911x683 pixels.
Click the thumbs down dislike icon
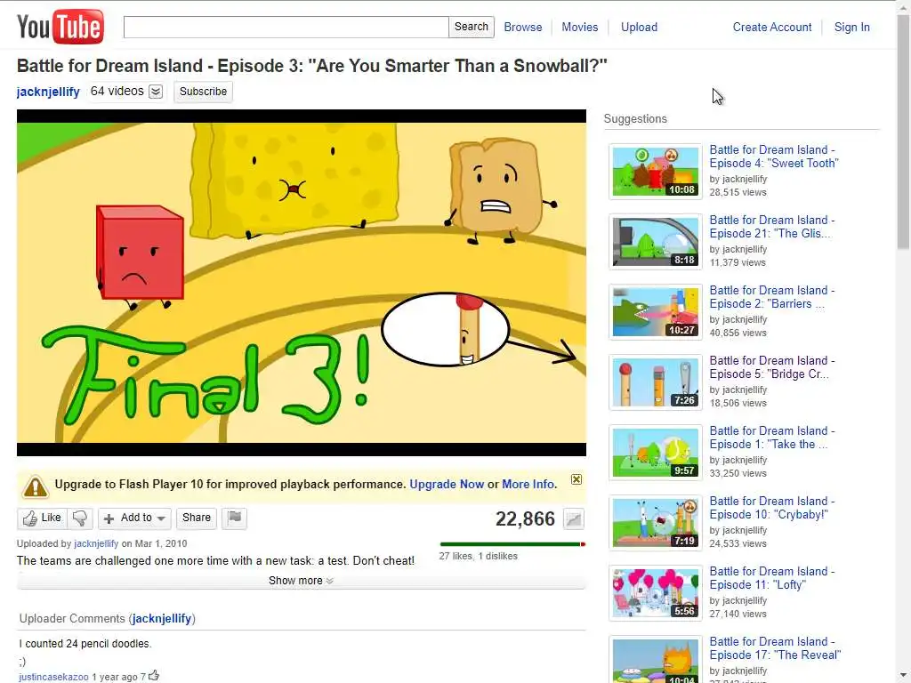80,518
